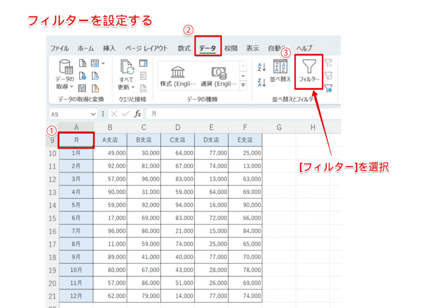Select the A支店 header cell
The image size is (446, 308).
[110, 140]
